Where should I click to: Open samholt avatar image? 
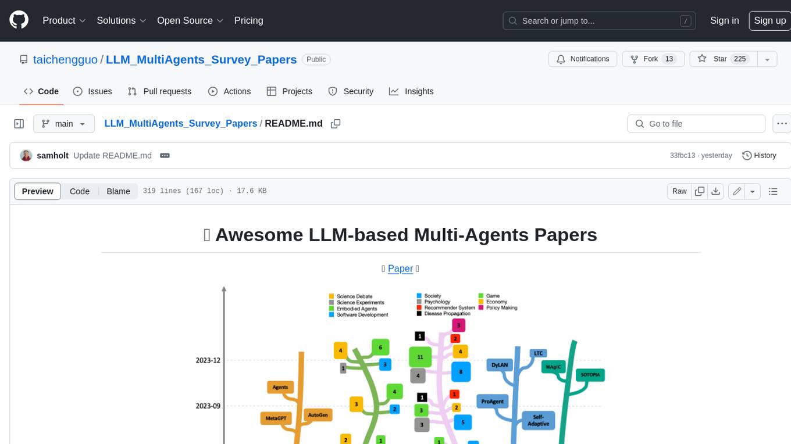[26, 156]
